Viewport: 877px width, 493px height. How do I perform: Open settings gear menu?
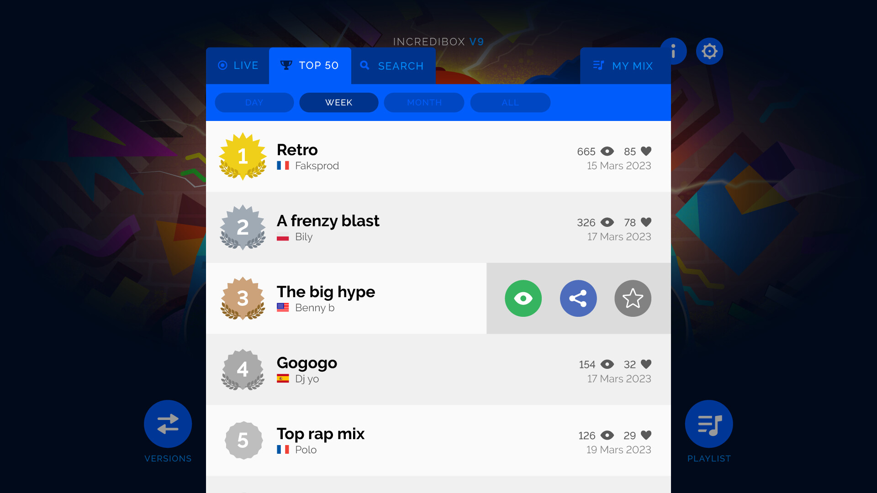click(x=709, y=51)
